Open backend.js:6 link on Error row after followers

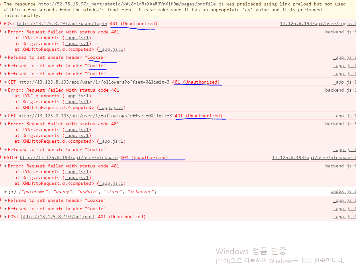340,90
